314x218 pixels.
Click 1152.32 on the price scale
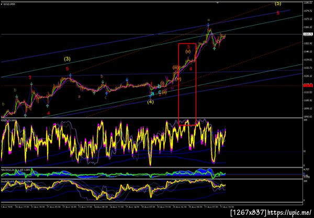pos(308,43)
